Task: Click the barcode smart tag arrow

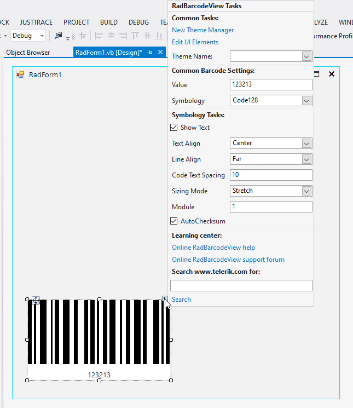Action: click(x=165, y=298)
